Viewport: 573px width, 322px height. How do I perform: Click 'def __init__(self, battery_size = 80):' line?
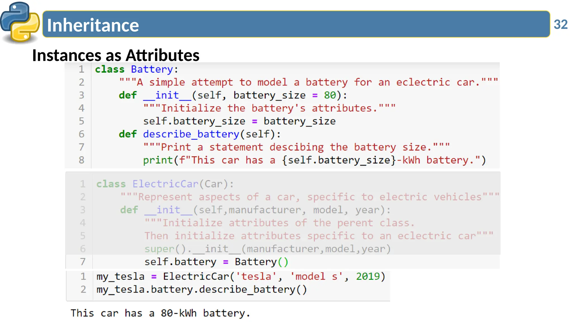coord(233,95)
